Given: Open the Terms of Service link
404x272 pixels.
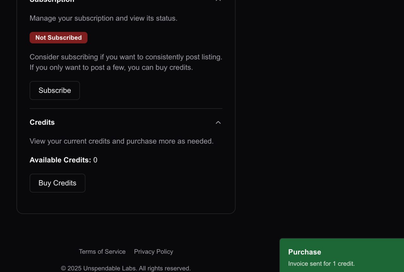Looking at the screenshot, I should coord(102,252).
